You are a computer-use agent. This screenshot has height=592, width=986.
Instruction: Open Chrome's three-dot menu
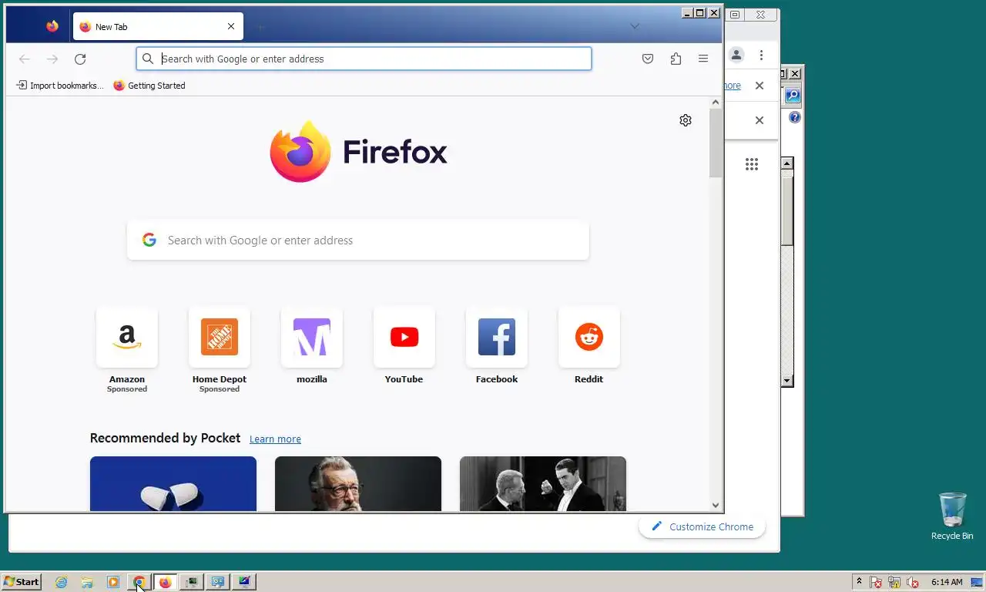761,55
